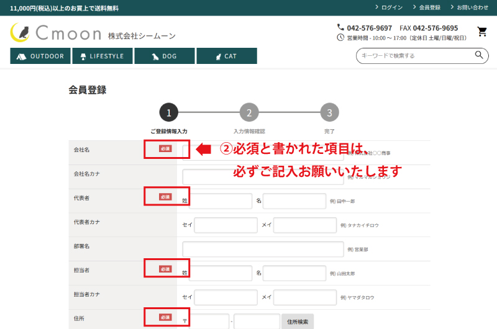Screen dimensions: 497x329
Task: Open the LIFESTYLE category menu
Action: 103,56
